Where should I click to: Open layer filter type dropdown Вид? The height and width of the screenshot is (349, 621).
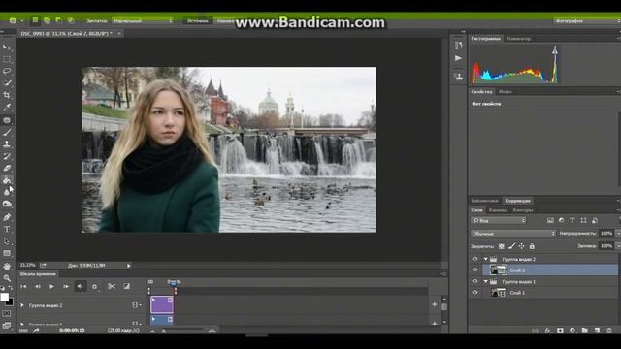[498, 221]
